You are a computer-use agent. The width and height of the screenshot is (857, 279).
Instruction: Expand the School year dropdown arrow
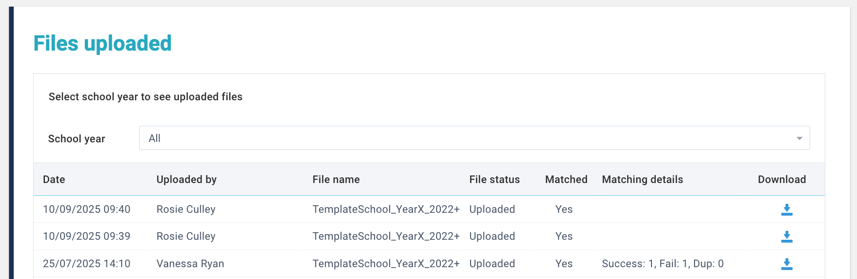(799, 138)
